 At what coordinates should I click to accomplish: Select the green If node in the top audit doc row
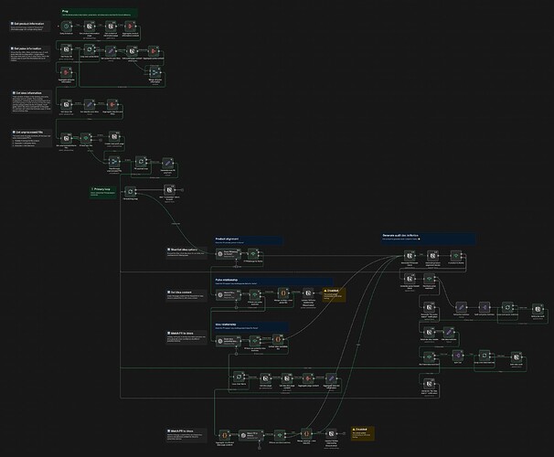tap(456, 256)
